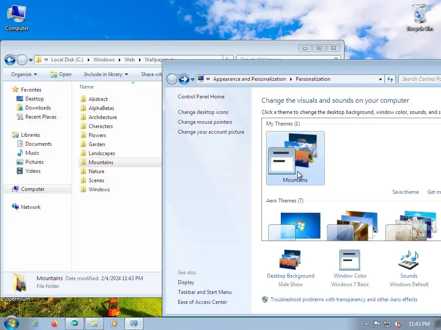Open Taskbar and Start Menu link
The width and height of the screenshot is (441, 330).
[x=205, y=292]
